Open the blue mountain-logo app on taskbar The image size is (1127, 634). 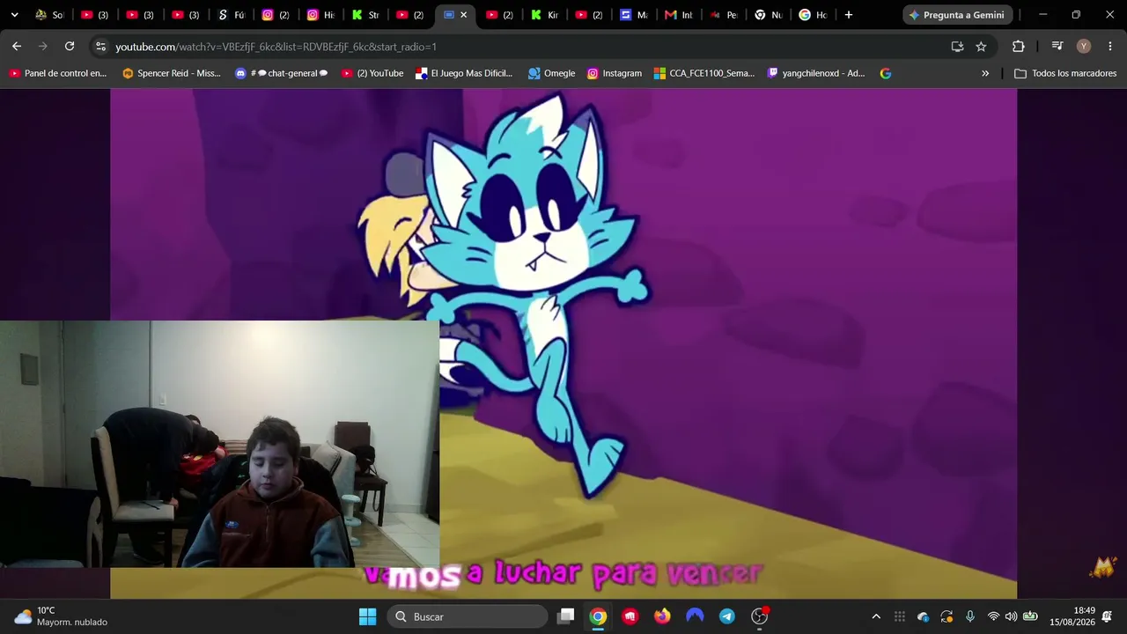pyautogui.click(x=695, y=616)
